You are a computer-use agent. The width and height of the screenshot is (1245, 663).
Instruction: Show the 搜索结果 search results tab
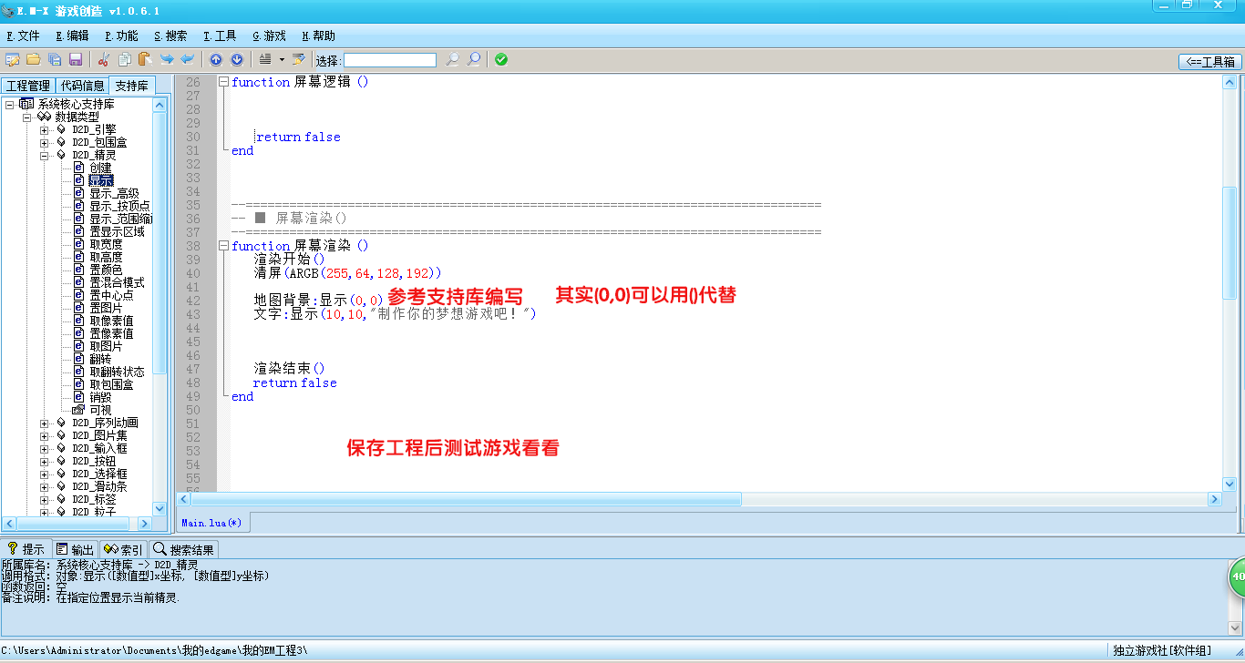tap(184, 549)
